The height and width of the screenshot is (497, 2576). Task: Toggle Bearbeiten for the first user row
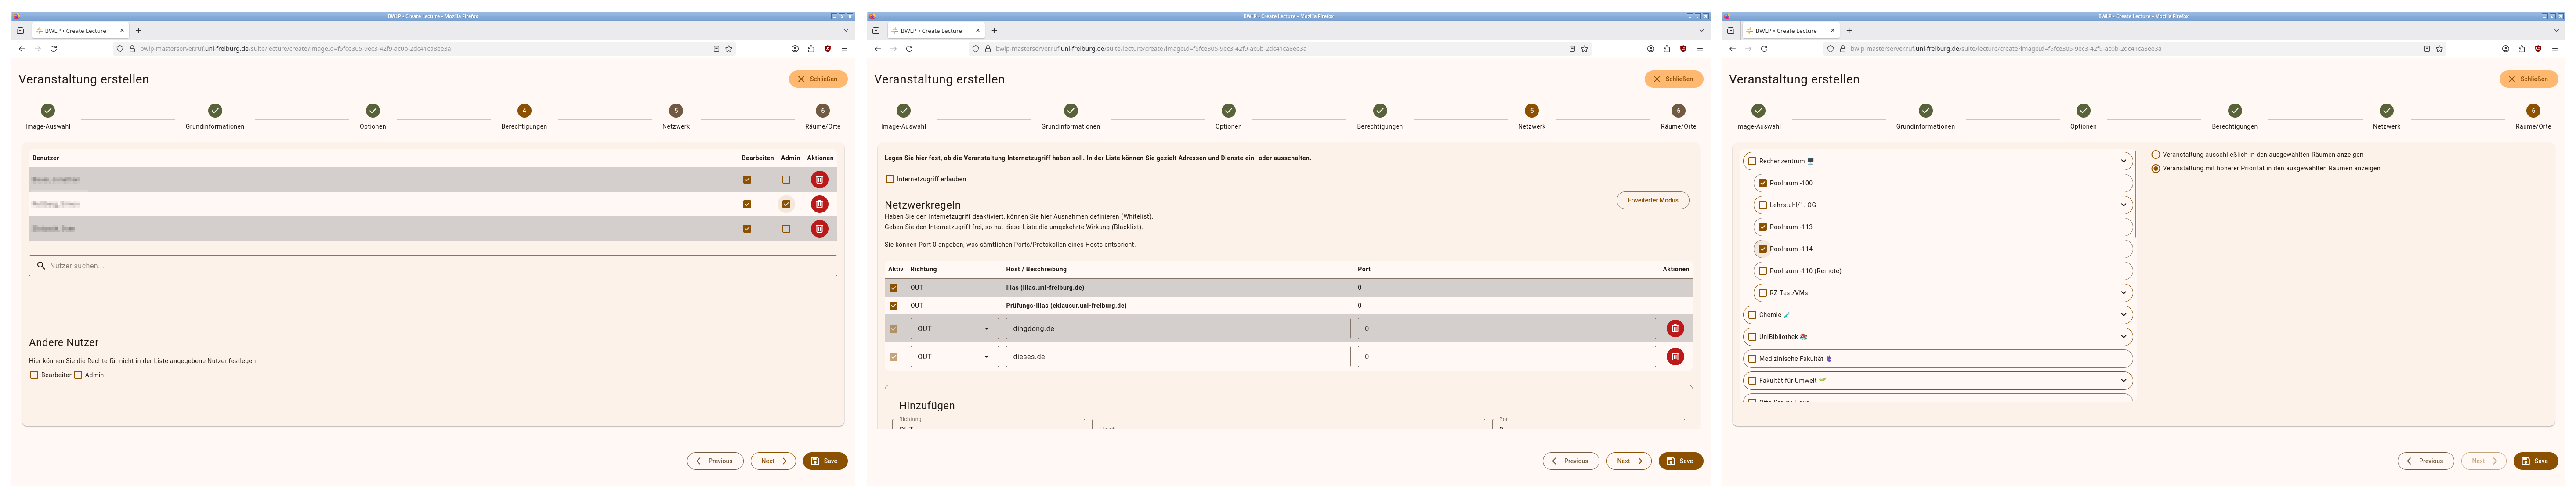click(747, 180)
